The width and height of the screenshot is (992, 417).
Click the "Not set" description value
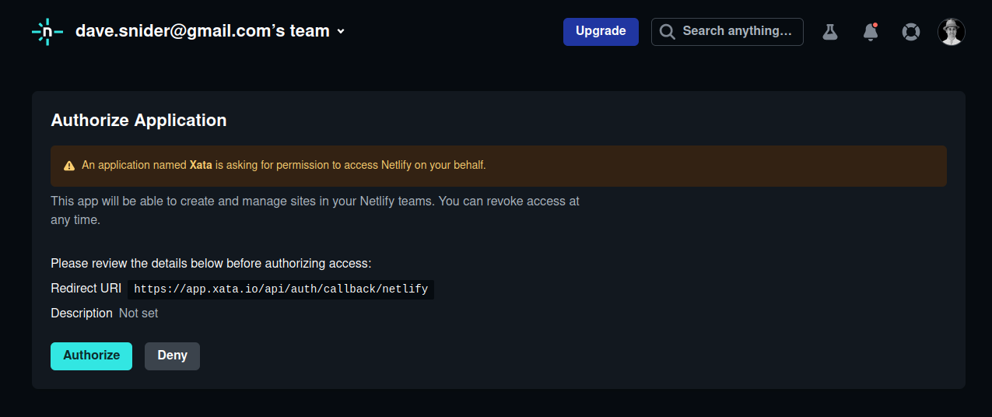point(138,313)
